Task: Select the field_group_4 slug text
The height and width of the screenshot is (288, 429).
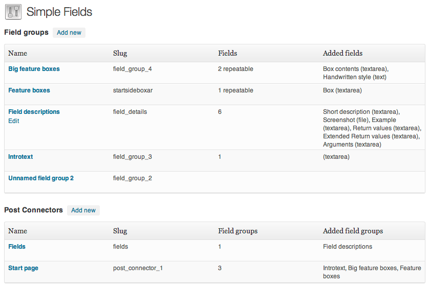Action: click(133, 69)
